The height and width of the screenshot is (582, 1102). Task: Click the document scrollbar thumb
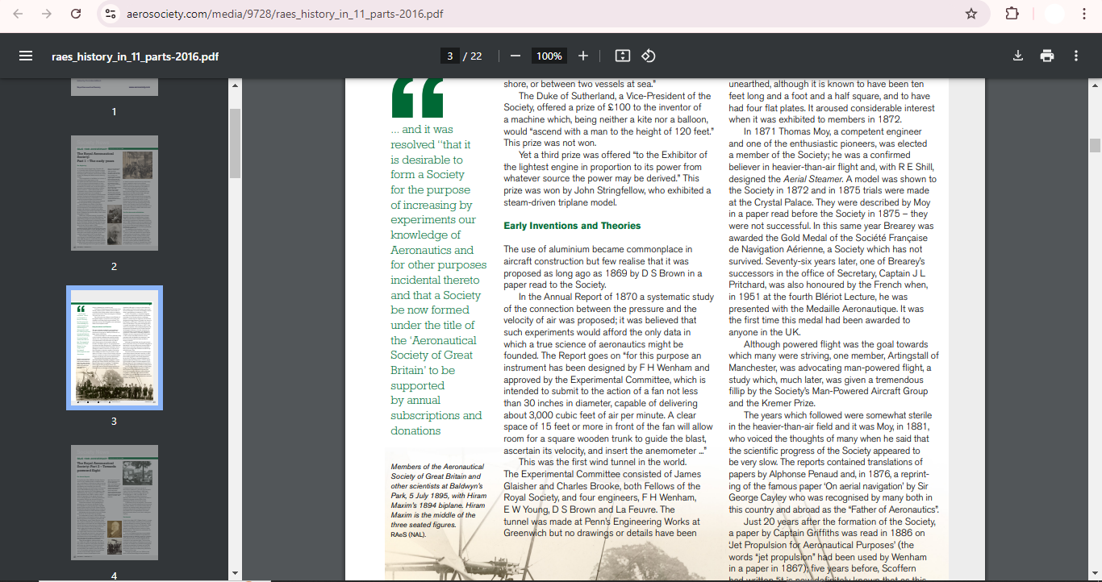click(1095, 145)
